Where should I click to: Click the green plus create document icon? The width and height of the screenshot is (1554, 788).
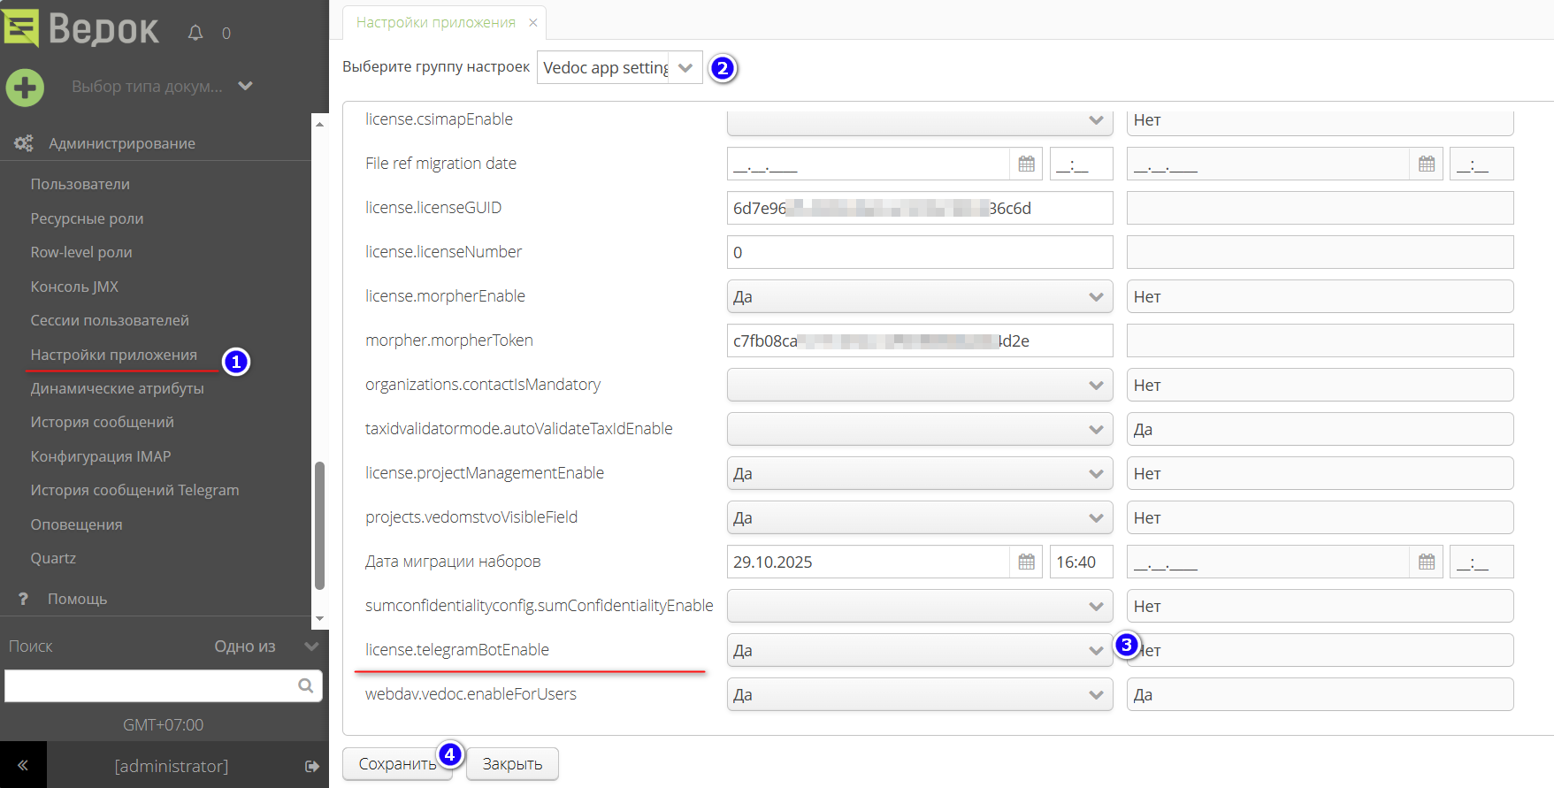25,88
